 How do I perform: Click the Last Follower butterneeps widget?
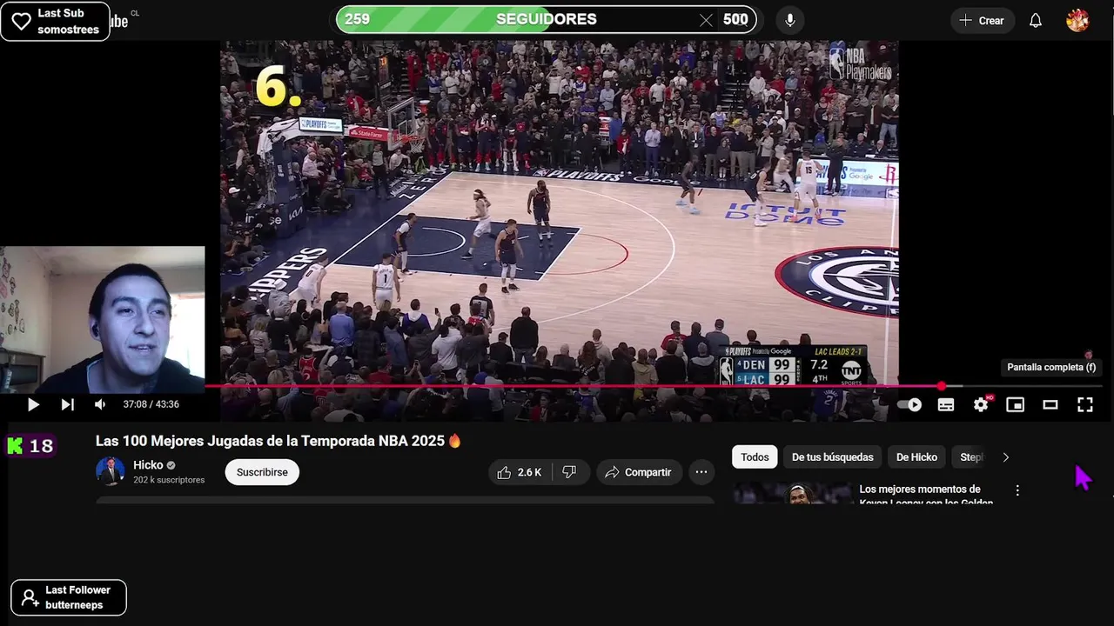pos(69,597)
